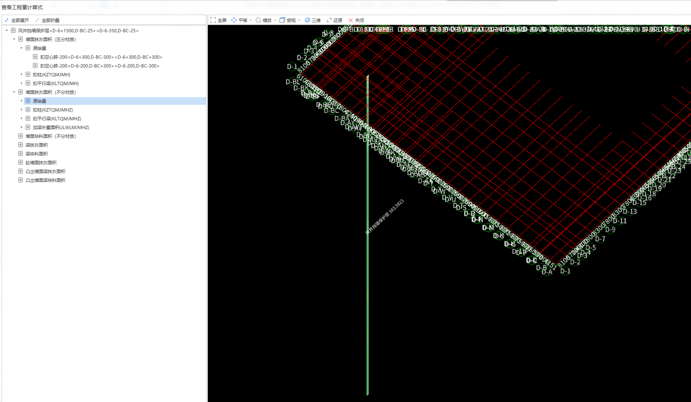Click the 还原 restore view icon
The width and height of the screenshot is (691, 402).
click(x=329, y=20)
